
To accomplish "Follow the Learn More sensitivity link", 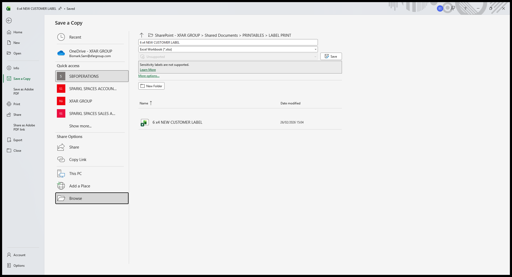I will point(148,70).
